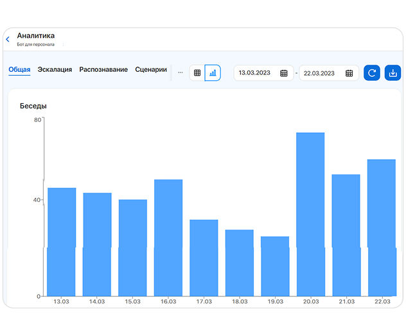Download the analytics report

tap(393, 73)
